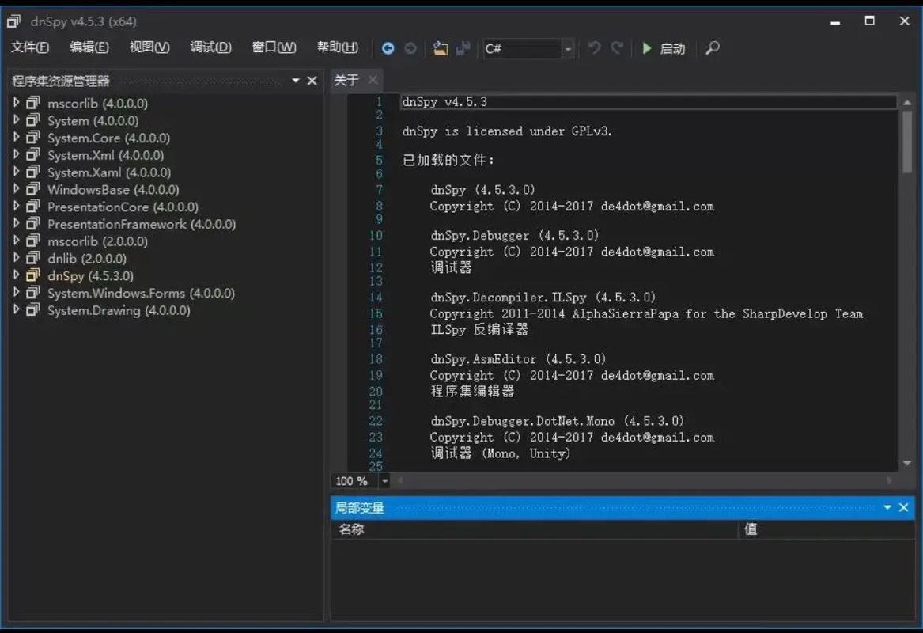This screenshot has height=633, width=923.
Task: Click the line 'dnSpy is licensed under GPLv3.'
Action: 508,131
